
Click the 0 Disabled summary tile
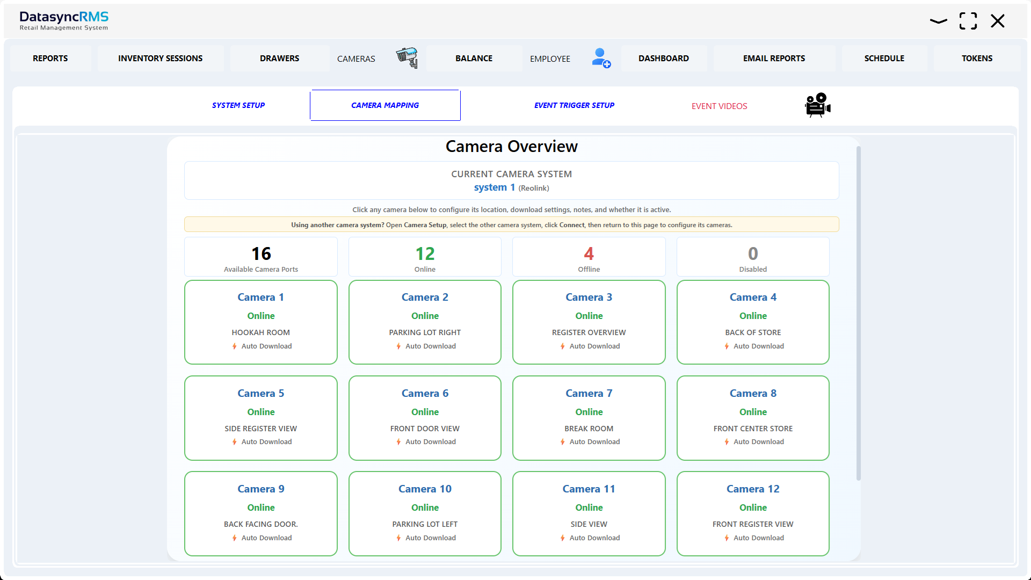pyautogui.click(x=753, y=257)
